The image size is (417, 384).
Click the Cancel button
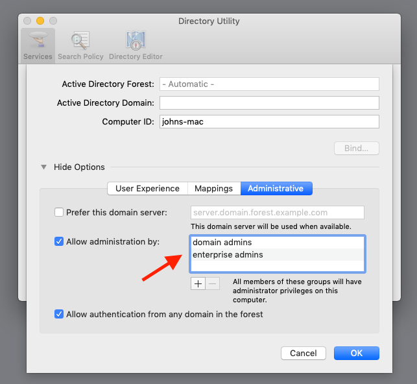coord(303,353)
